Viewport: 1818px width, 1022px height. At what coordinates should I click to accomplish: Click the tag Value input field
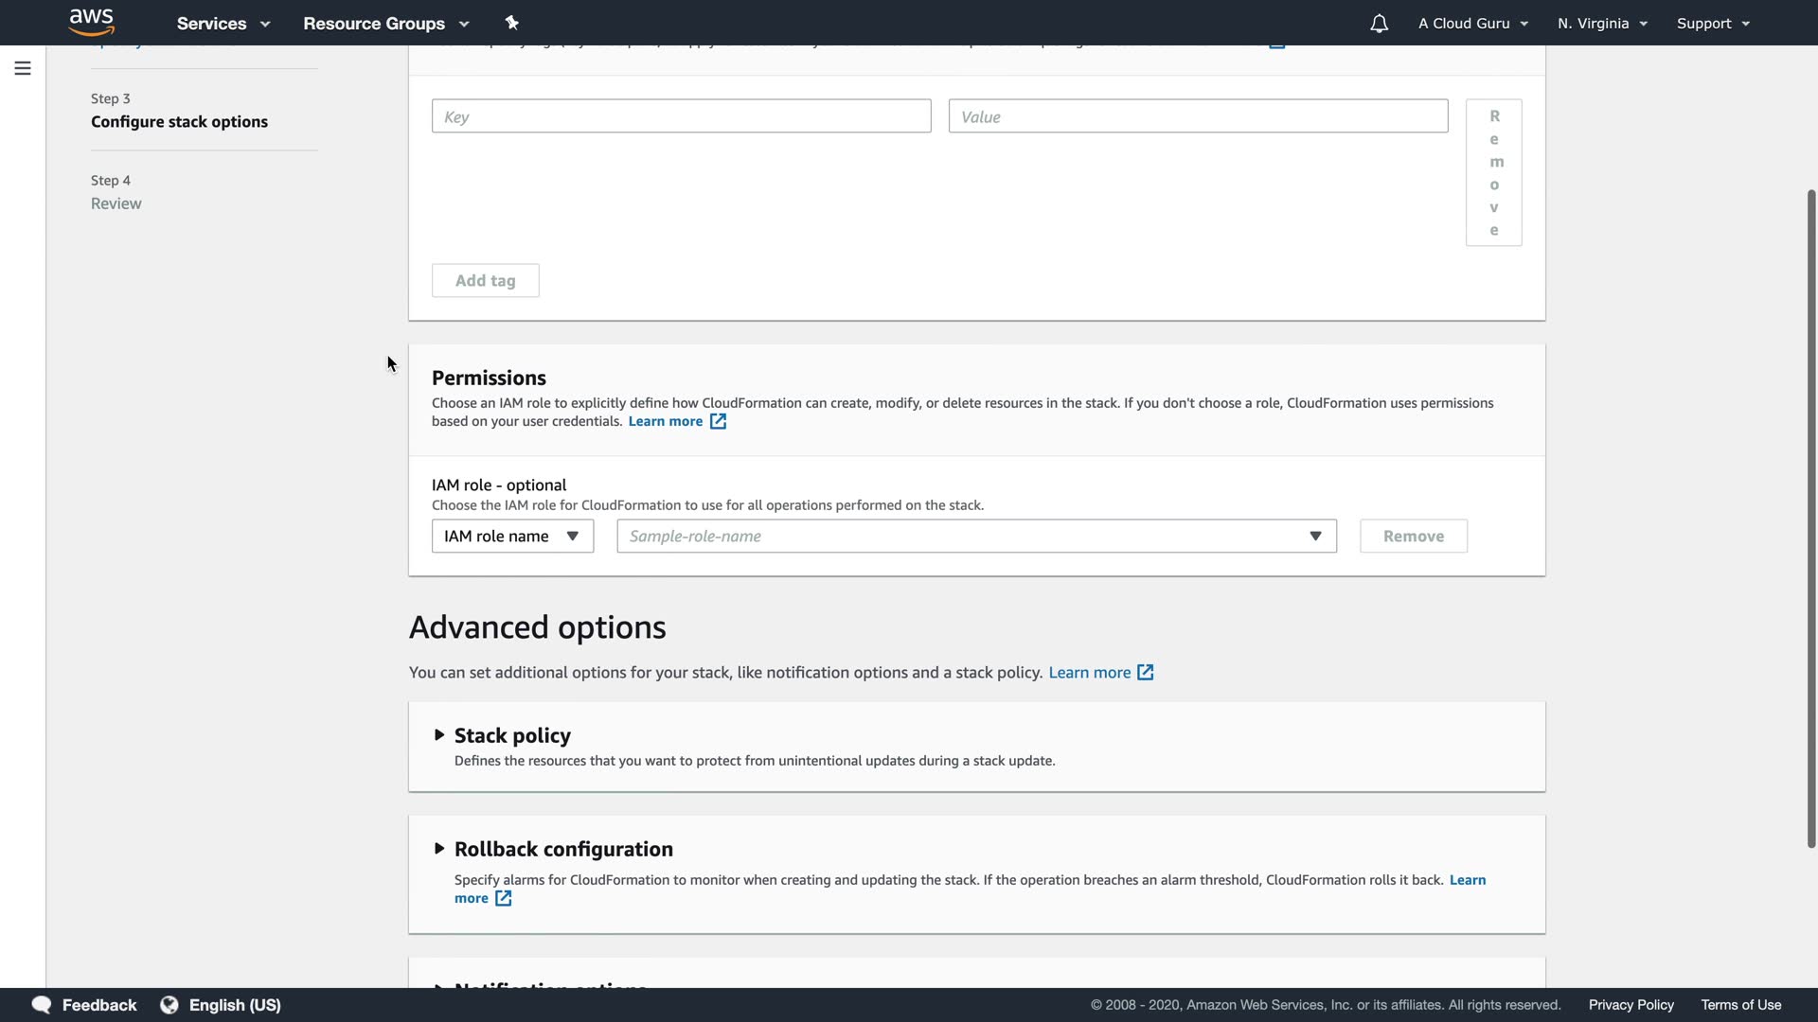[x=1198, y=116]
